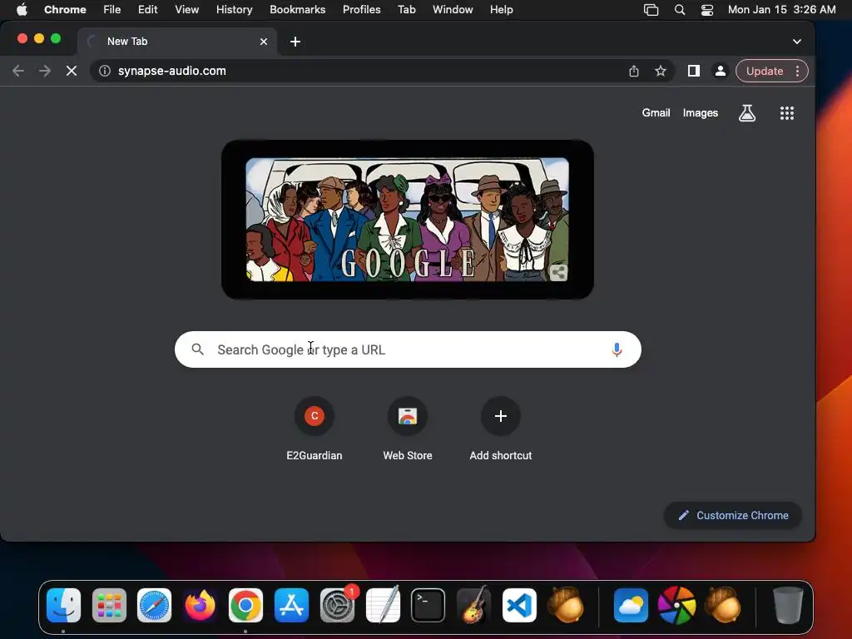Viewport: 852px width, 639px height.
Task: Open the History menu
Action: 234,10
